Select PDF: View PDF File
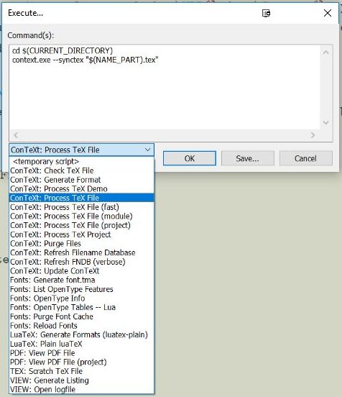Screen dimensions: 342x397 [81, 353]
